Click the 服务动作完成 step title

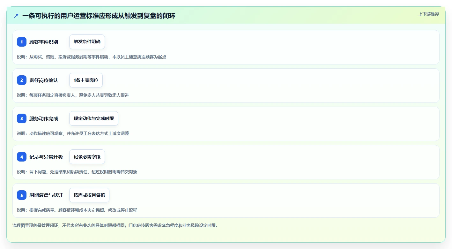tap(44, 118)
